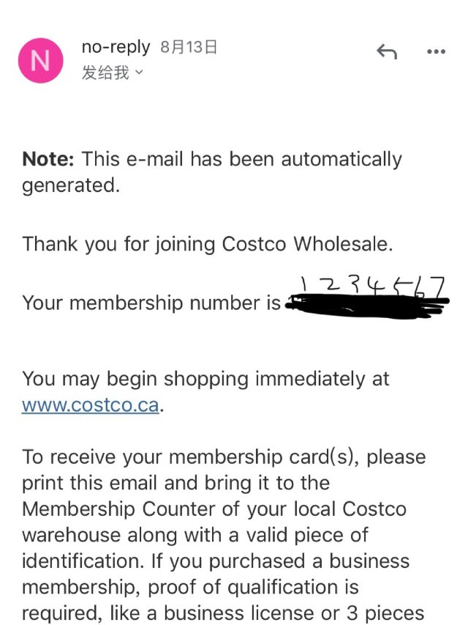The image size is (468, 625).
Task: Click the bold "Note:" label
Action: click(48, 159)
